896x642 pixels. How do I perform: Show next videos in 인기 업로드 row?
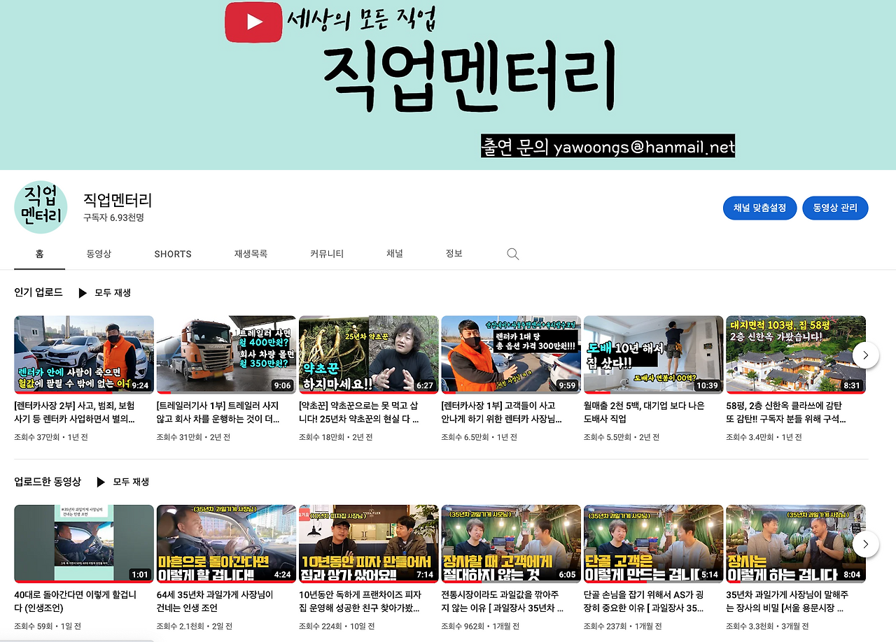click(x=866, y=355)
